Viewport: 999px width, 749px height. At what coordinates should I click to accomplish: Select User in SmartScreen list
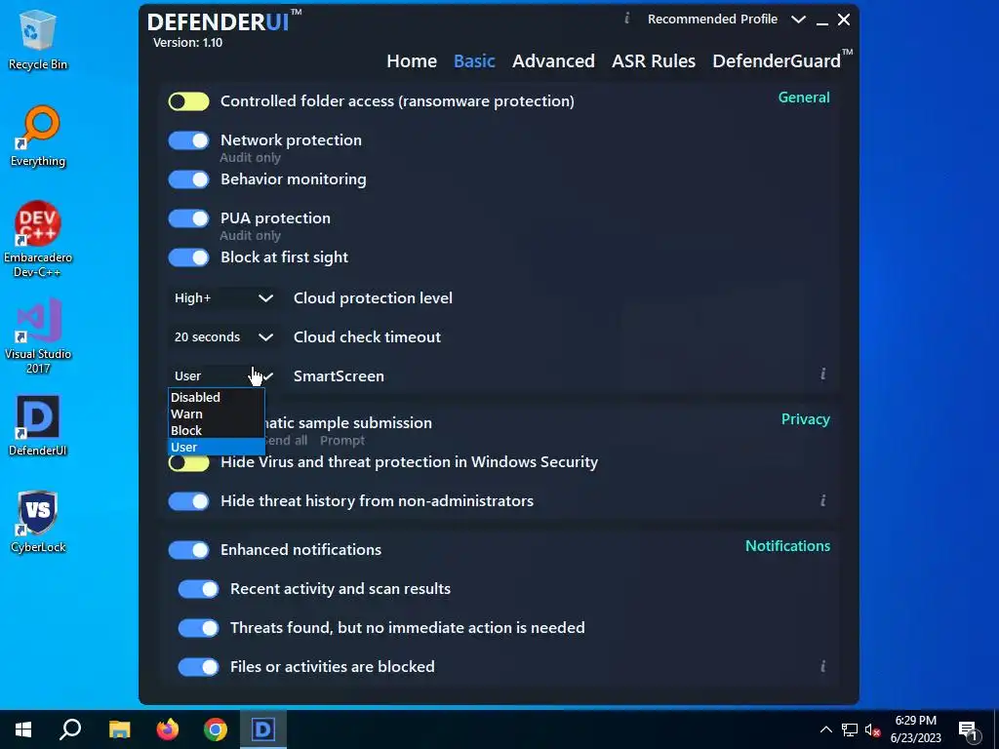tap(216, 447)
